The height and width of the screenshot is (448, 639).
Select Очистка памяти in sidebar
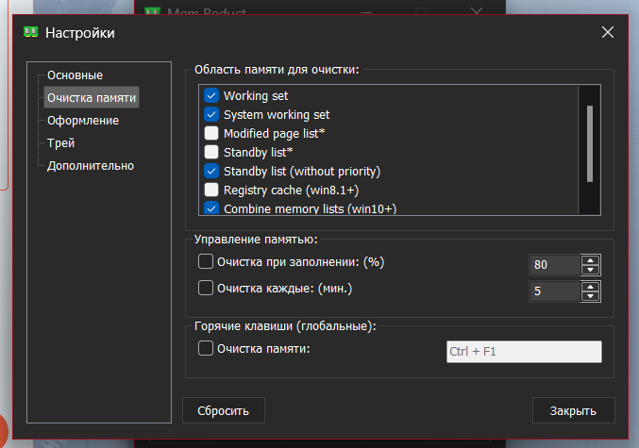coord(92,98)
